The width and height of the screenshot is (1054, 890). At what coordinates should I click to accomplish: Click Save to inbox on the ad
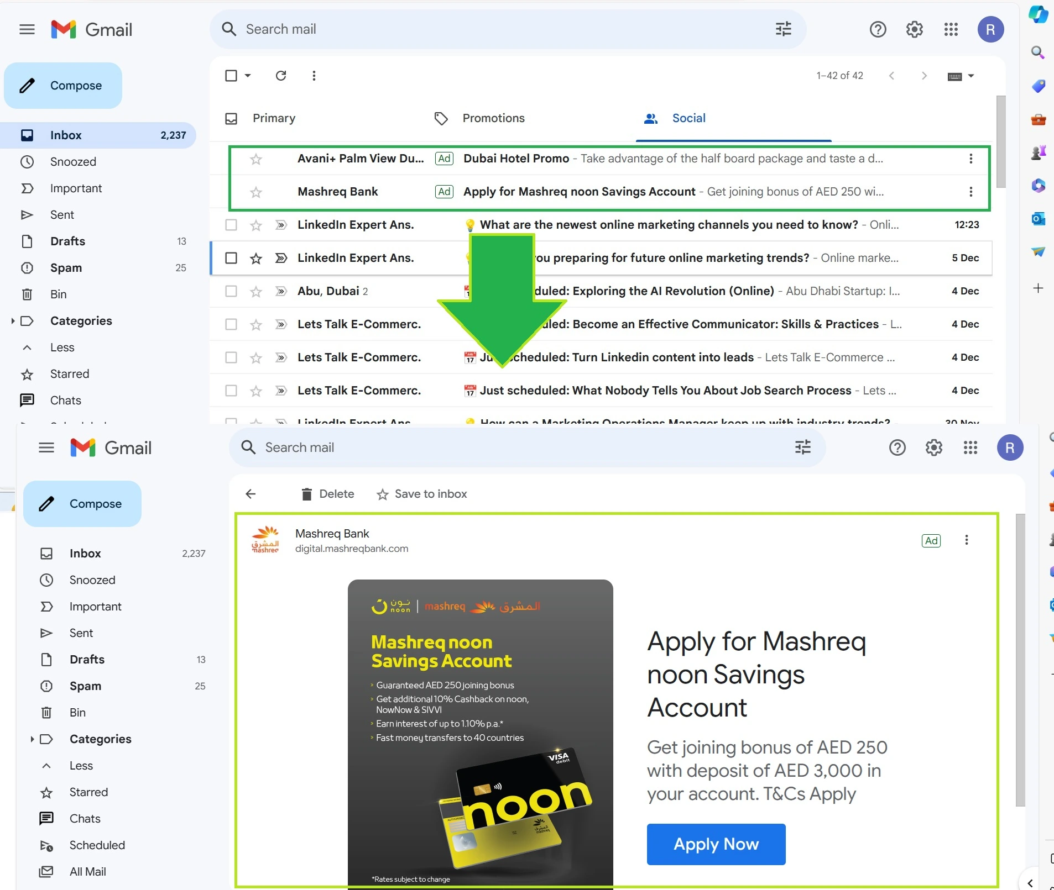422,494
